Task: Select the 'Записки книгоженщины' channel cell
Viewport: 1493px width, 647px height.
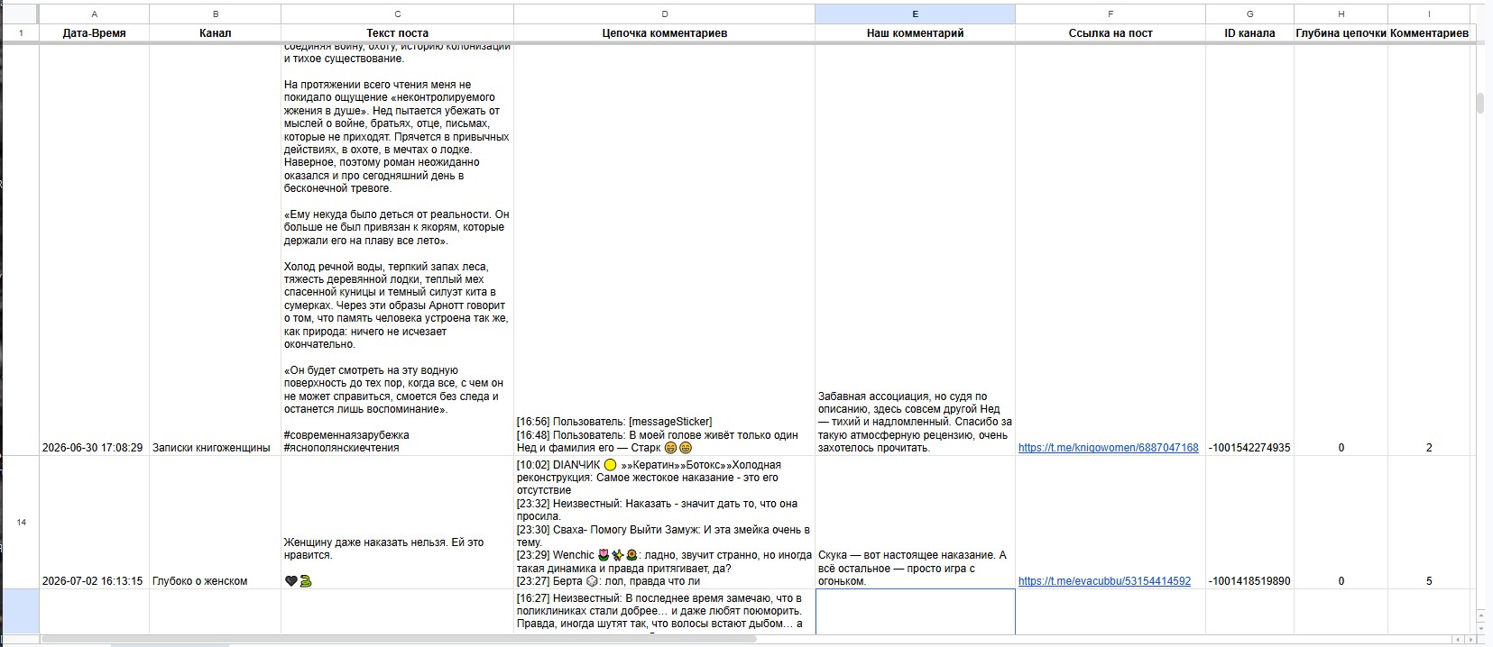Action: point(216,251)
